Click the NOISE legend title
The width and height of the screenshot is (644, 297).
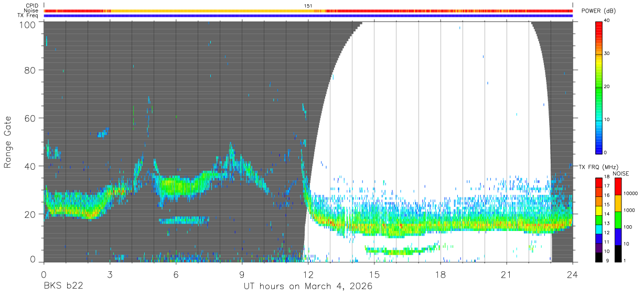[621, 173]
